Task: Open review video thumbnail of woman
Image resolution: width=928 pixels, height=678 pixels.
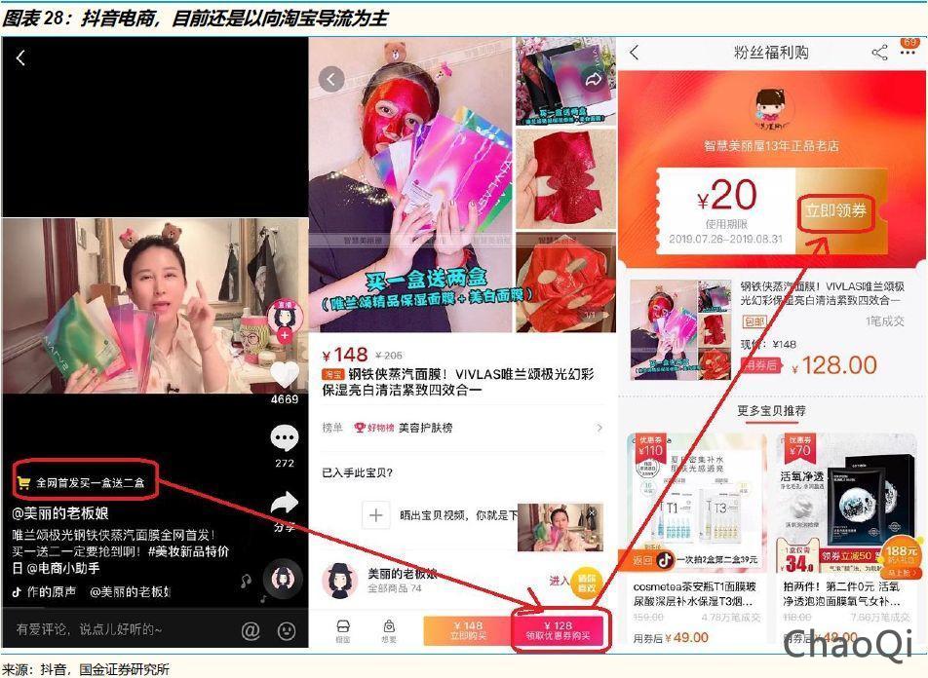Action: coord(560,527)
